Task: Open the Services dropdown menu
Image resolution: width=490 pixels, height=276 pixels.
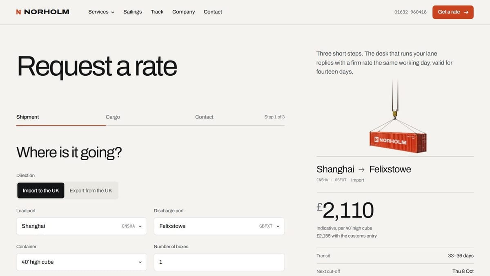Action: pos(101,12)
